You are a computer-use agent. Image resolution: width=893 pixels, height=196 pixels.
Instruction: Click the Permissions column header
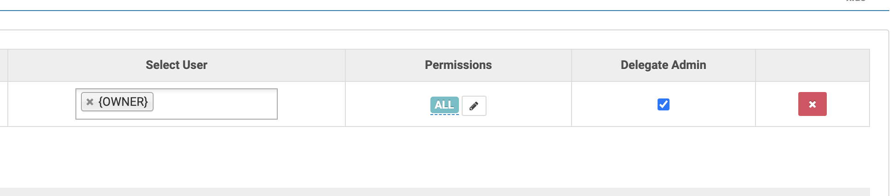point(458,65)
